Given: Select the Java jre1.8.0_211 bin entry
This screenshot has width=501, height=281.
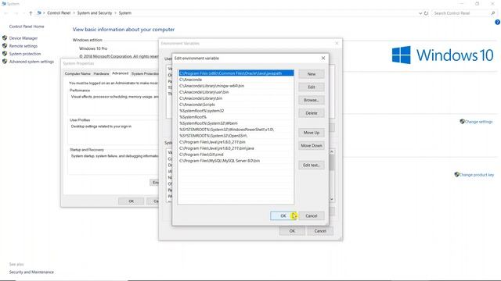Looking at the screenshot, I should pos(236,142).
